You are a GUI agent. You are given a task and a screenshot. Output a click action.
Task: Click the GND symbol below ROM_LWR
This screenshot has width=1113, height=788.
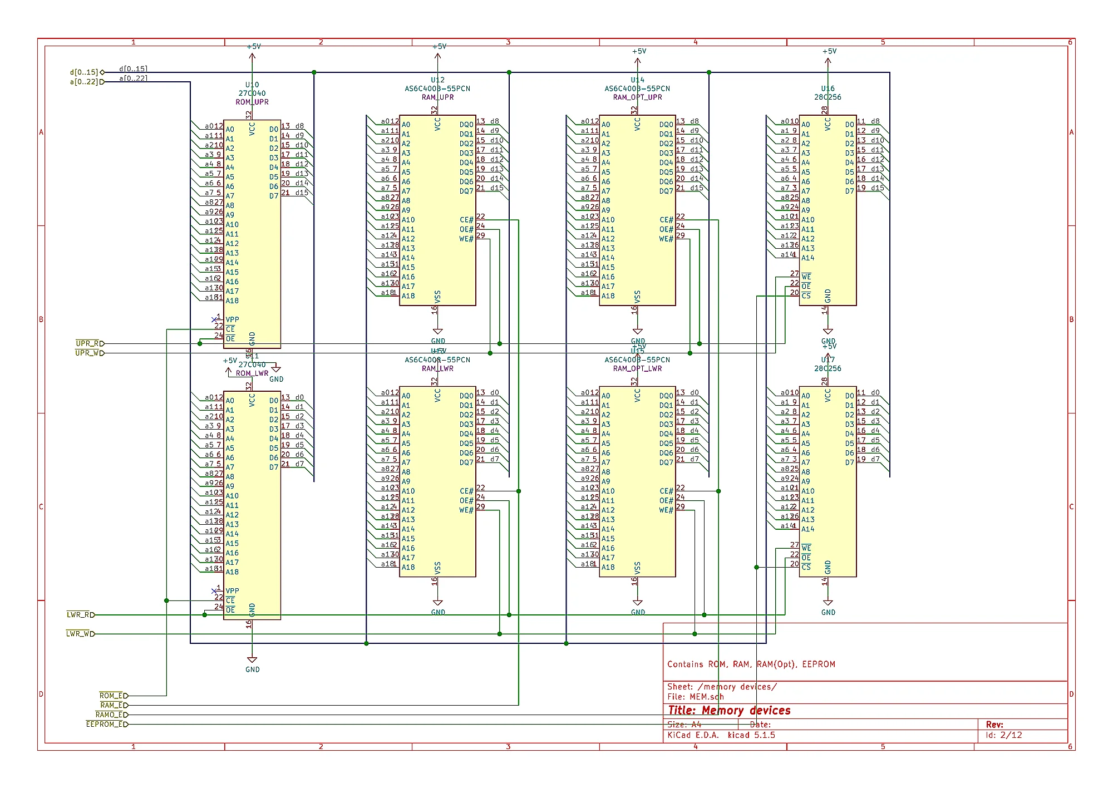[252, 661]
